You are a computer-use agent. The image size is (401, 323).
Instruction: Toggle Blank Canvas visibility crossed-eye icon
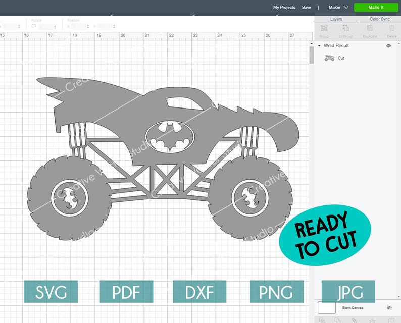point(389,308)
